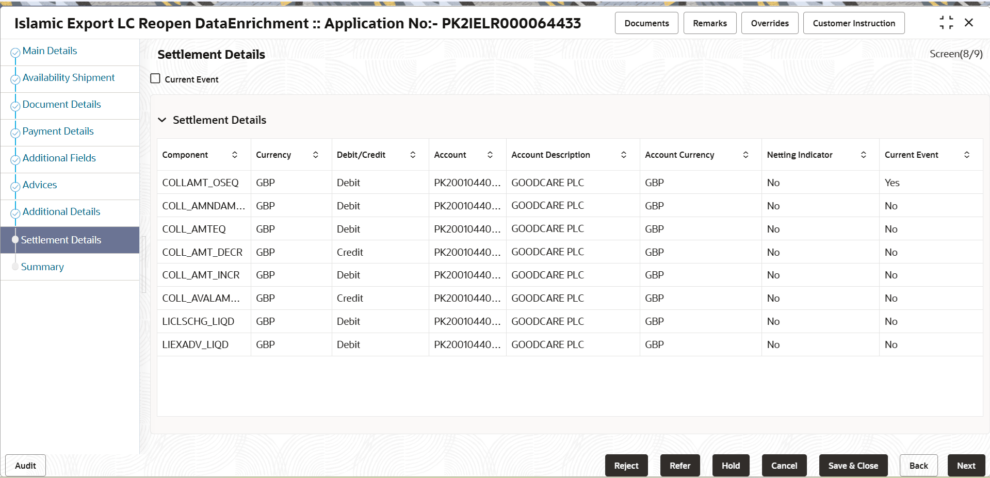The image size is (990, 478).
Task: Click Advices step checkmark icon
Action: coord(15,187)
